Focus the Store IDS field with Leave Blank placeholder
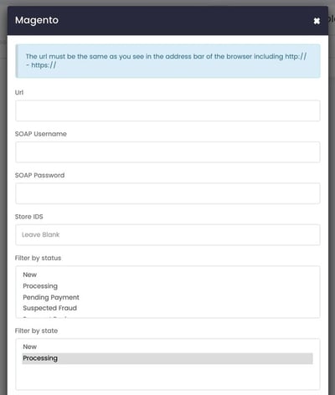The width and height of the screenshot is (335, 395). coord(167,234)
